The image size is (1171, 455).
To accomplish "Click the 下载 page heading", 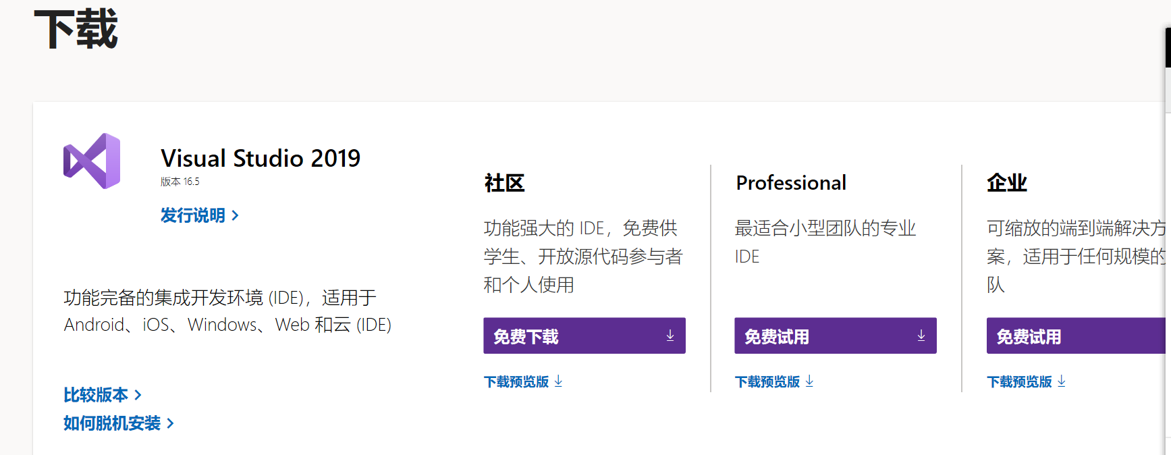I will (76, 30).
